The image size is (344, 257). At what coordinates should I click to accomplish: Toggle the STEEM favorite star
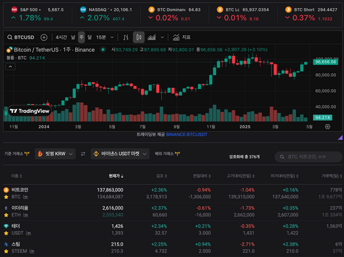[6, 251]
